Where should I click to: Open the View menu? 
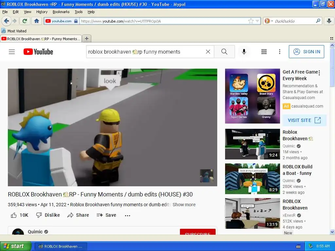tap(27, 12)
